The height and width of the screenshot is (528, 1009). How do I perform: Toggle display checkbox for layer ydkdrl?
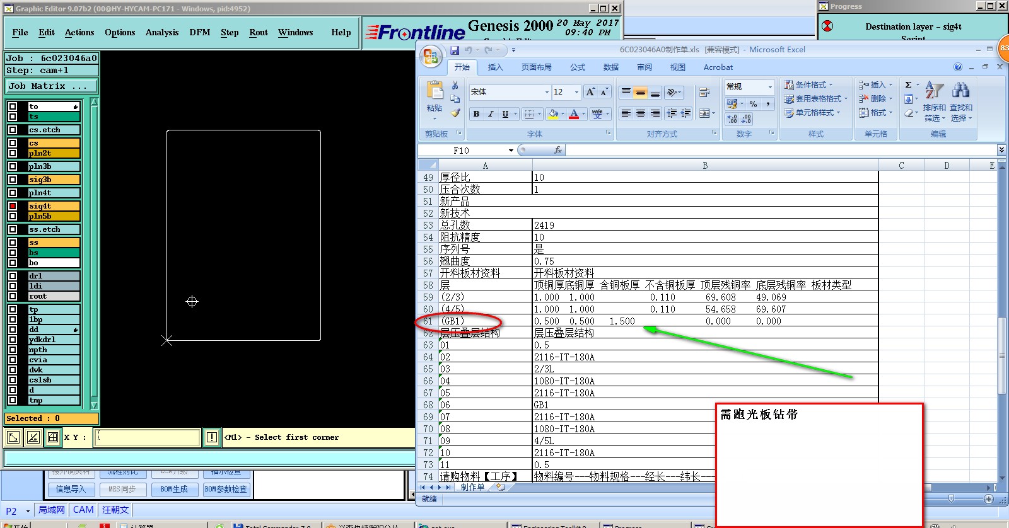pos(13,340)
